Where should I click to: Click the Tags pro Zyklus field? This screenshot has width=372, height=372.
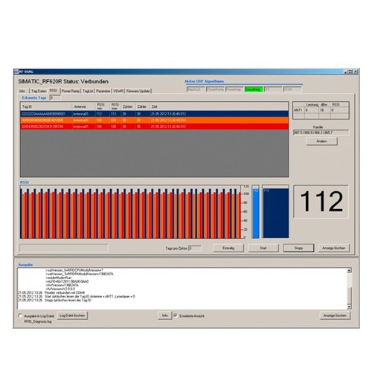(195, 248)
